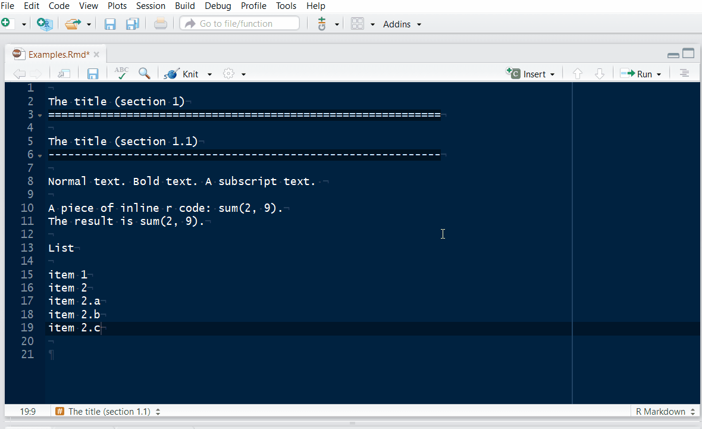Screen dimensions: 702x429
Task: Go to next chunk down arrow
Action: tap(600, 73)
